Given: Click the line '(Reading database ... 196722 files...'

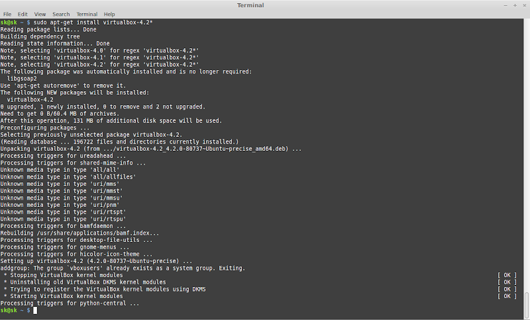Looking at the screenshot, I should point(120,142).
